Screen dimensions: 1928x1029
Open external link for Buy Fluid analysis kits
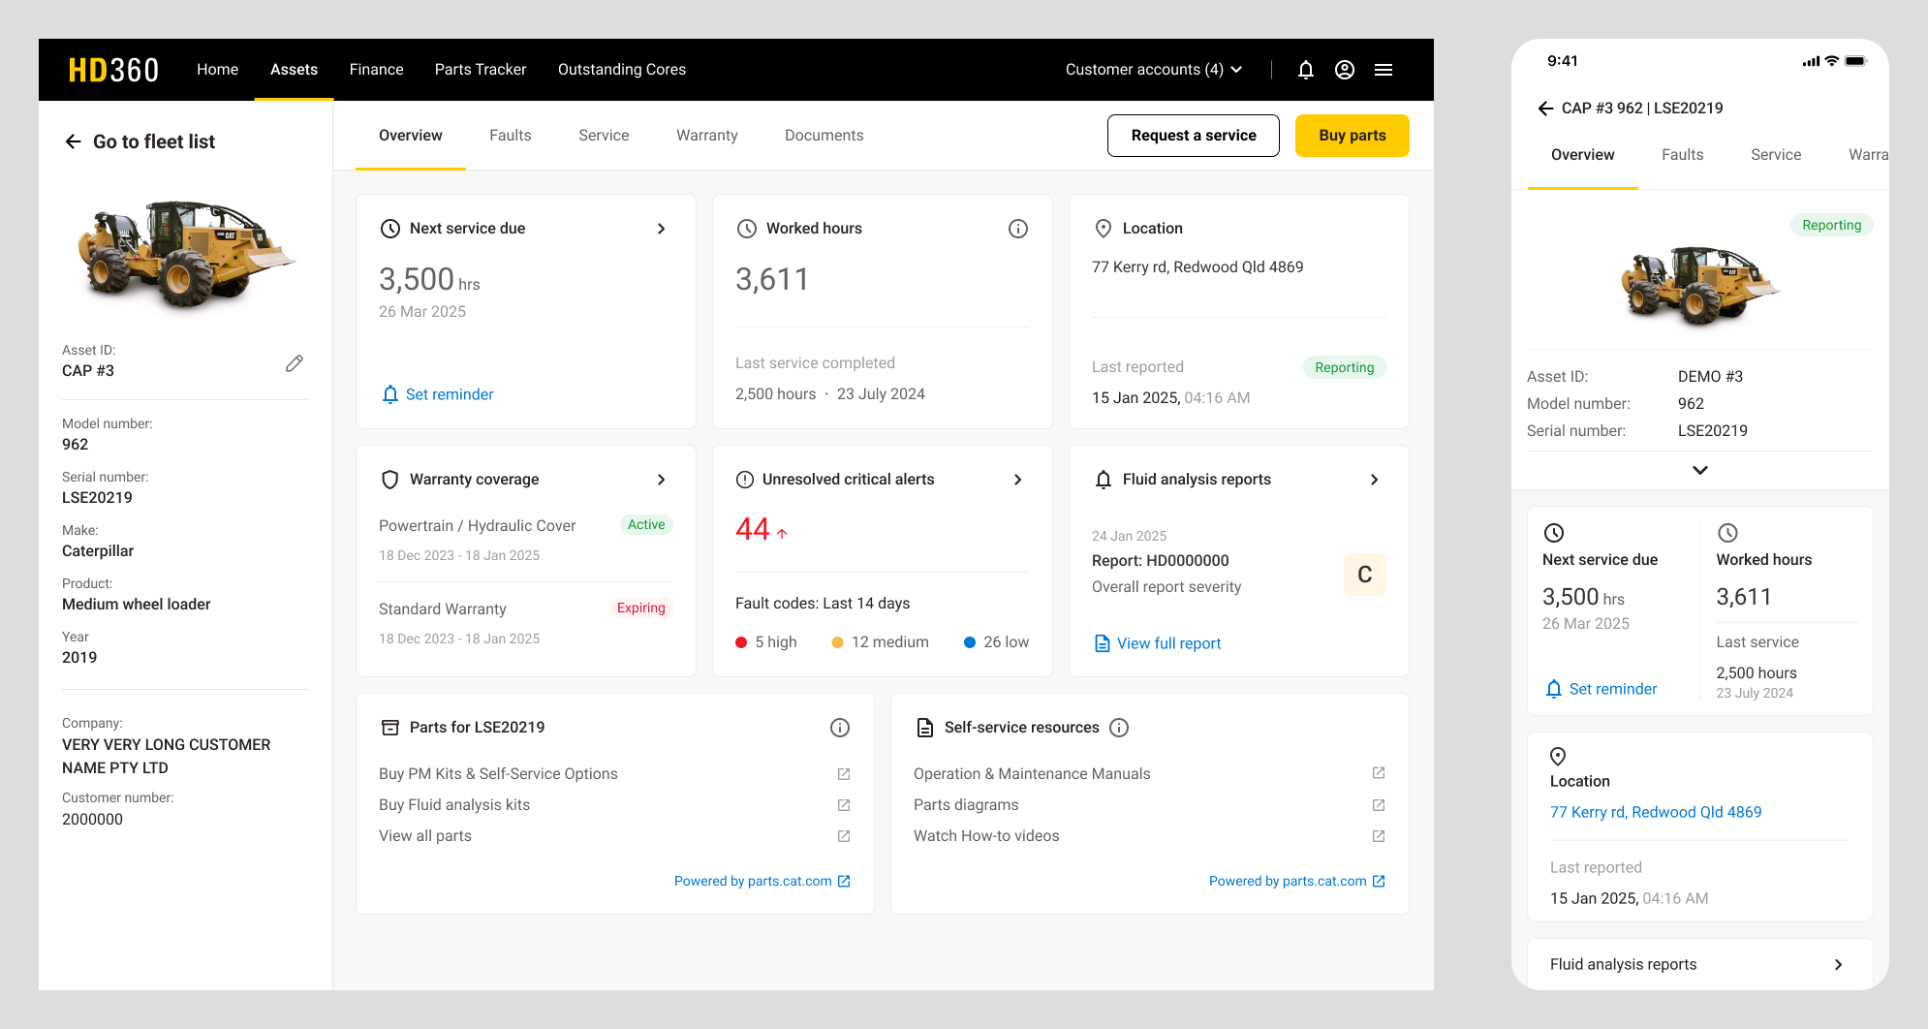click(844, 805)
